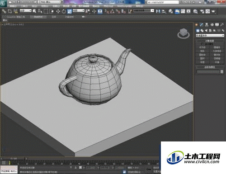Toggle the Graphite Modeling Tools ribbon button

tap(177, 11)
